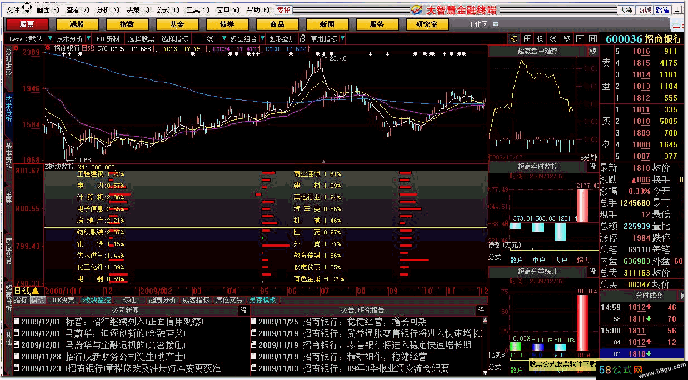Click document icon beside 2009/11/28 news
The width and height of the screenshot is (688, 380).
tap(16, 357)
